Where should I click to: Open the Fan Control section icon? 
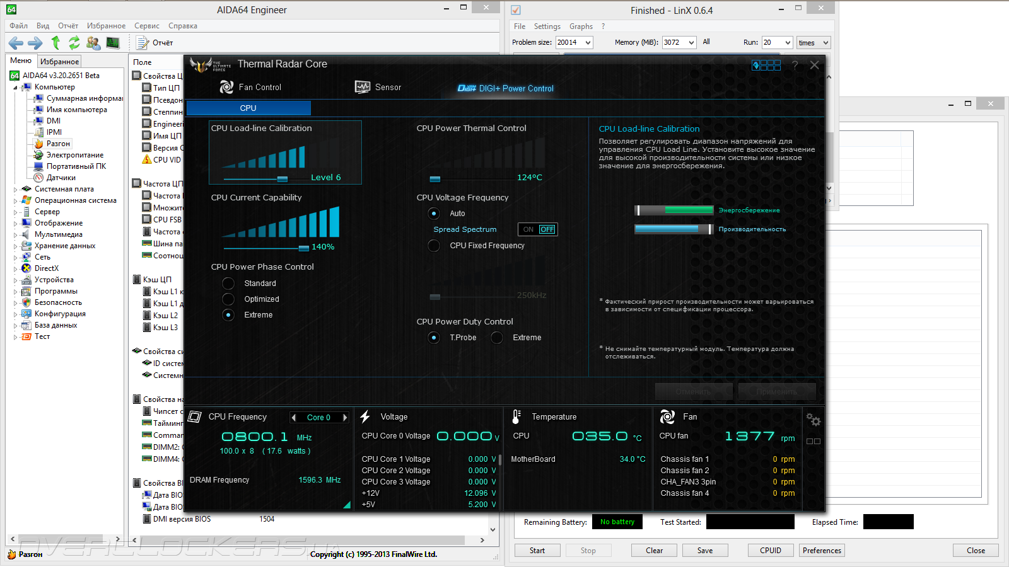(x=226, y=88)
